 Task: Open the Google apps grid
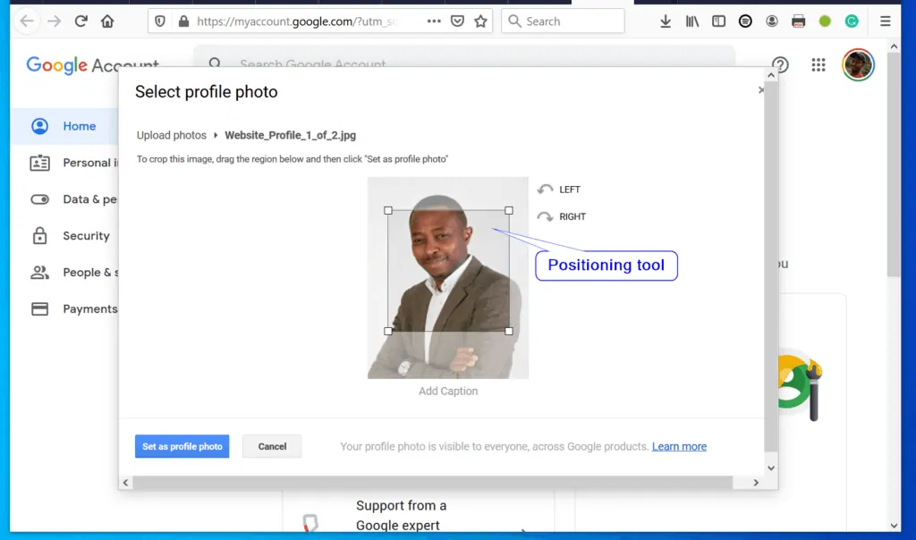click(818, 64)
